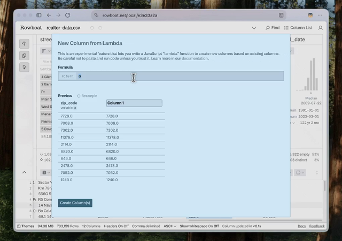
Task: Open the sort dropdown in street column
Action: [46, 51]
